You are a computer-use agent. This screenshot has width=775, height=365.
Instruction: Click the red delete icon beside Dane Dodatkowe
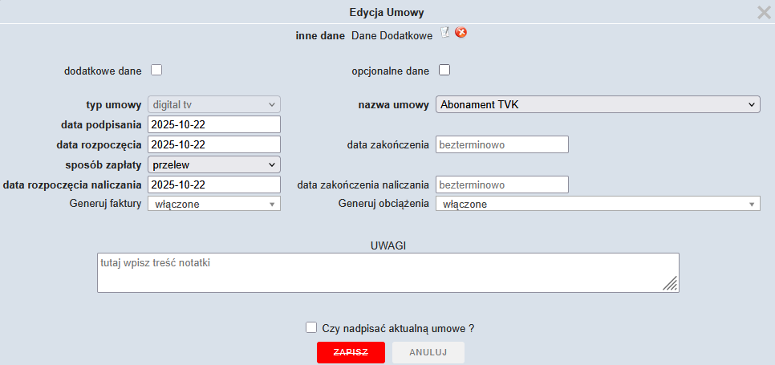click(x=461, y=33)
